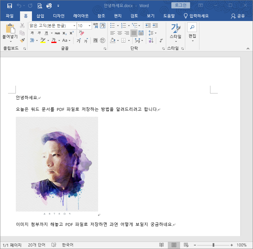This screenshot has width=253, height=249.
Task: Collapse the ribbon with the arrow
Action: pyautogui.click(x=248, y=49)
